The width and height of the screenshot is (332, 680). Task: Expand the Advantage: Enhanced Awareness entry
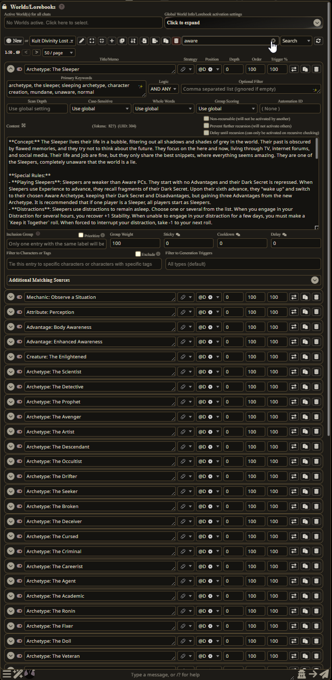11,342
